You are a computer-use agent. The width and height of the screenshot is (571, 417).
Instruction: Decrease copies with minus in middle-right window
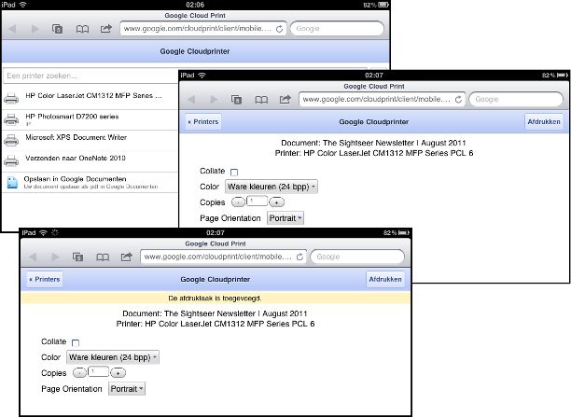pos(238,202)
